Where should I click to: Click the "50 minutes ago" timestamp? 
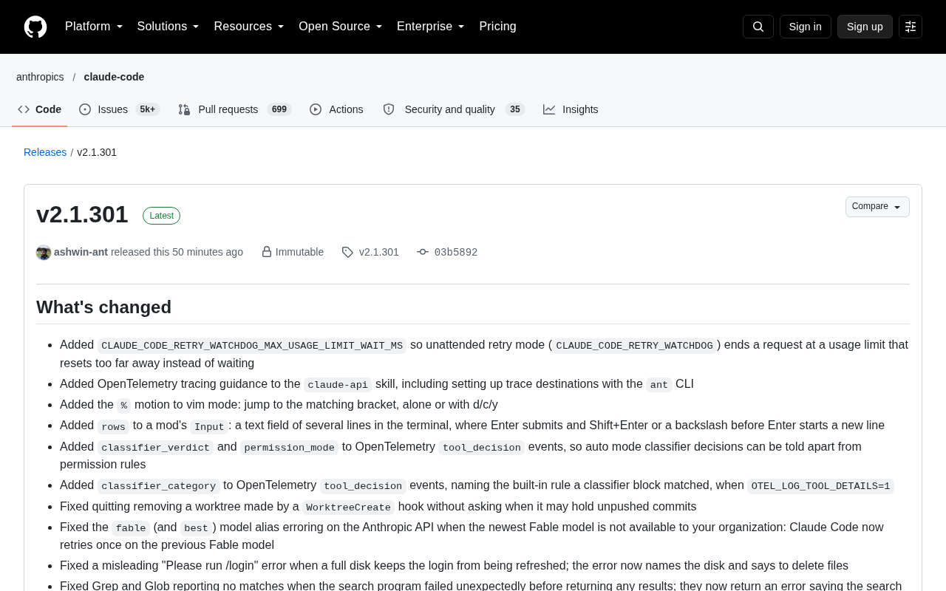coord(208,252)
